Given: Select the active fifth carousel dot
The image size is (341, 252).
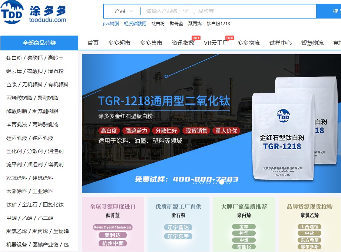Looking at the screenshot, I should tap(222, 182).
